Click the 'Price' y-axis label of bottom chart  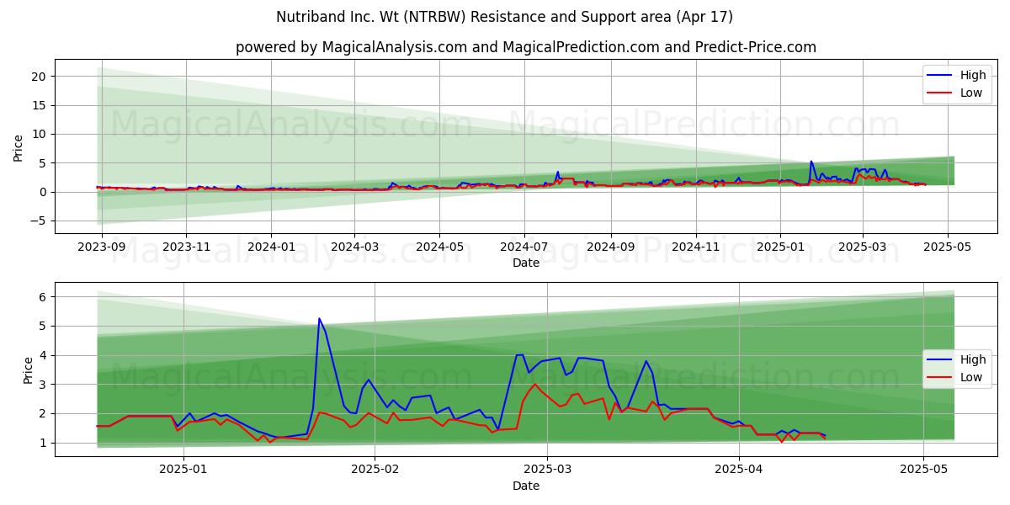[x=29, y=370]
